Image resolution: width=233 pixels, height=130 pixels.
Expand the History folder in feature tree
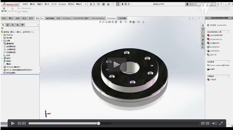click(2, 35)
